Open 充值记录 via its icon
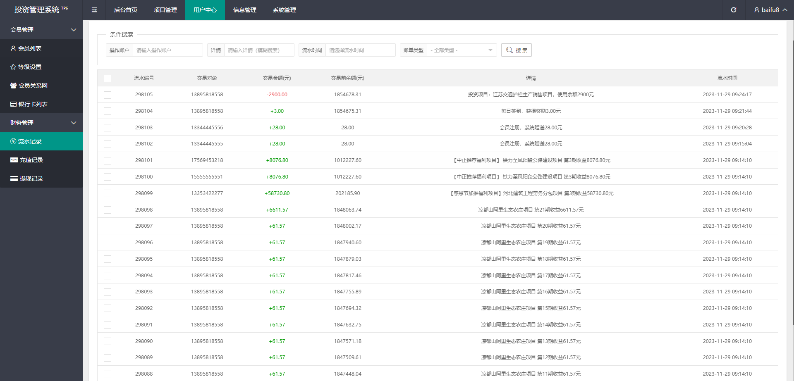The height and width of the screenshot is (381, 794). click(14, 160)
